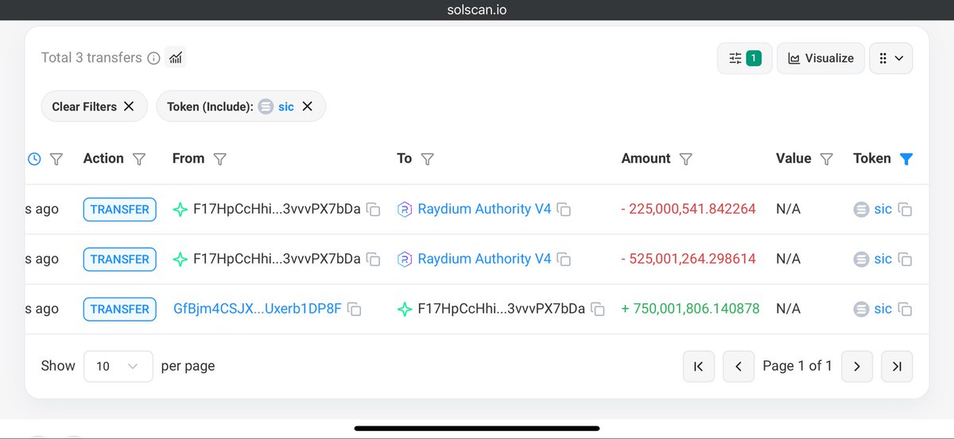Viewport: 954px width, 439px height.
Task: Open sic token link in 225,000,541 row
Action: 882,210
